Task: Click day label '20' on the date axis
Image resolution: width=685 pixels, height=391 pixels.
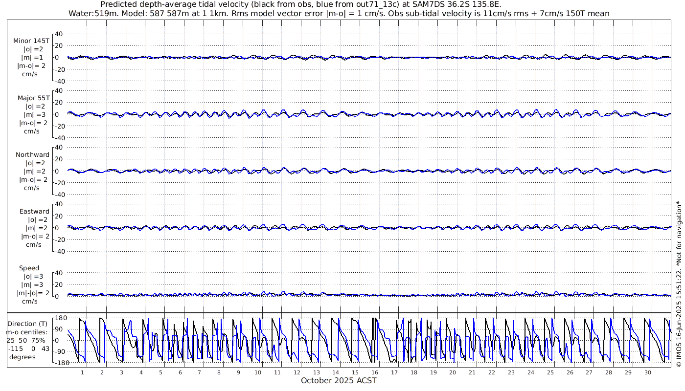Action: (453, 372)
